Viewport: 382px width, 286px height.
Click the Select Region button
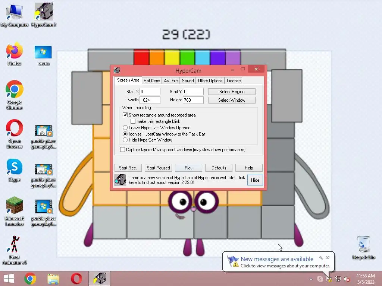[232, 92]
